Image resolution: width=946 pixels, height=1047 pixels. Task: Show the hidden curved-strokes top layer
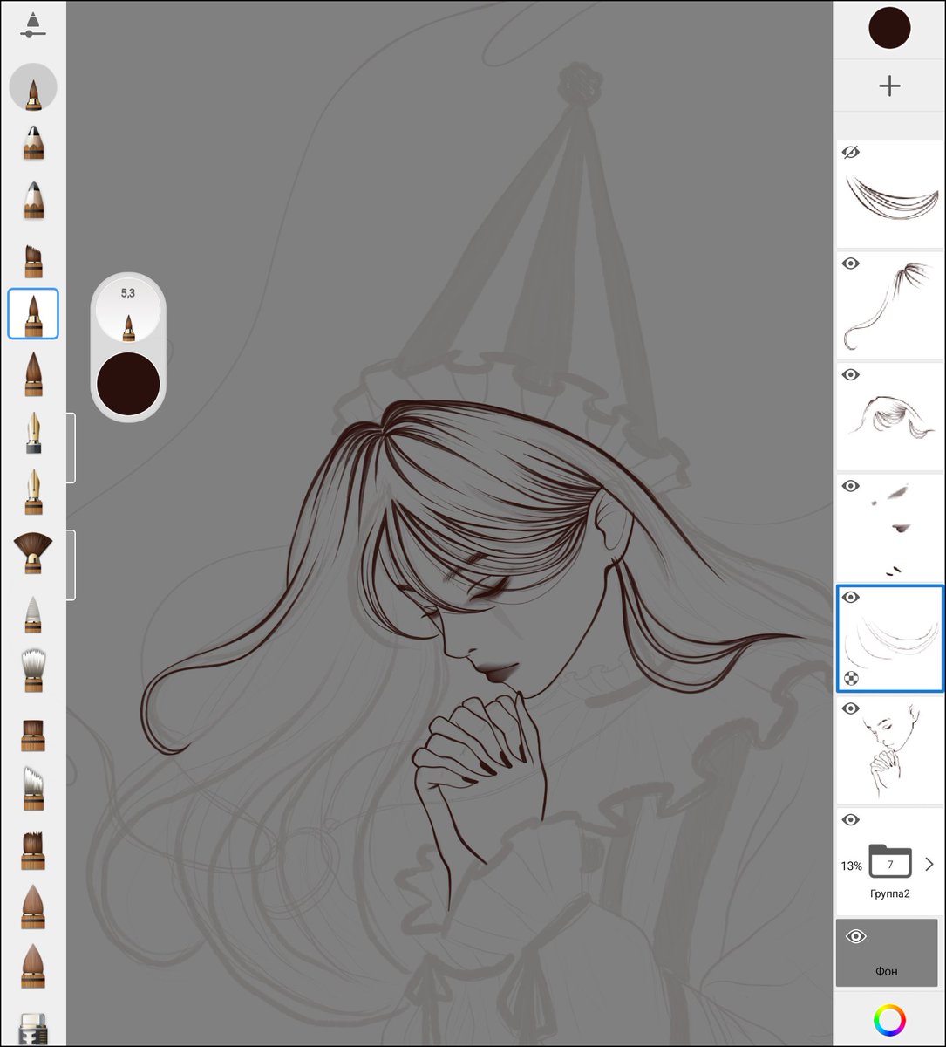(x=851, y=152)
